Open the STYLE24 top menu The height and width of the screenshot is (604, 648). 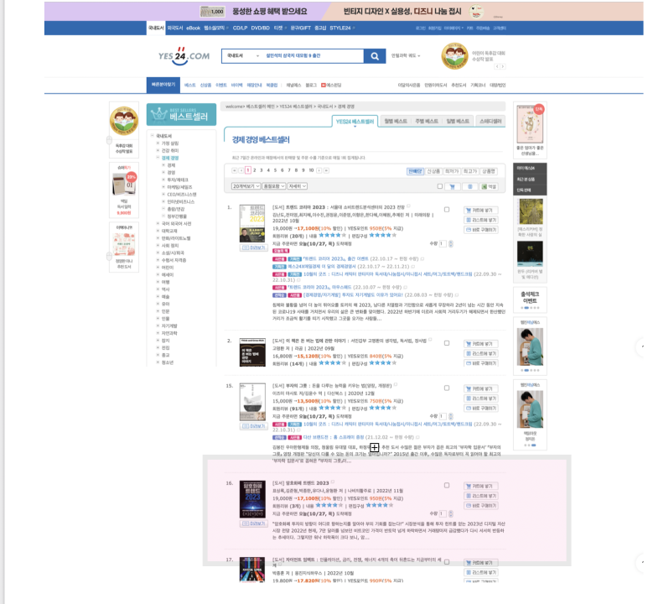[x=340, y=29]
